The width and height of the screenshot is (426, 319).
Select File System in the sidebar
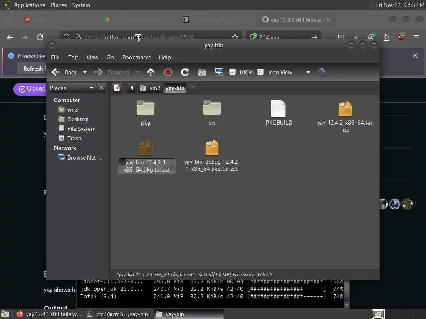[x=77, y=129]
